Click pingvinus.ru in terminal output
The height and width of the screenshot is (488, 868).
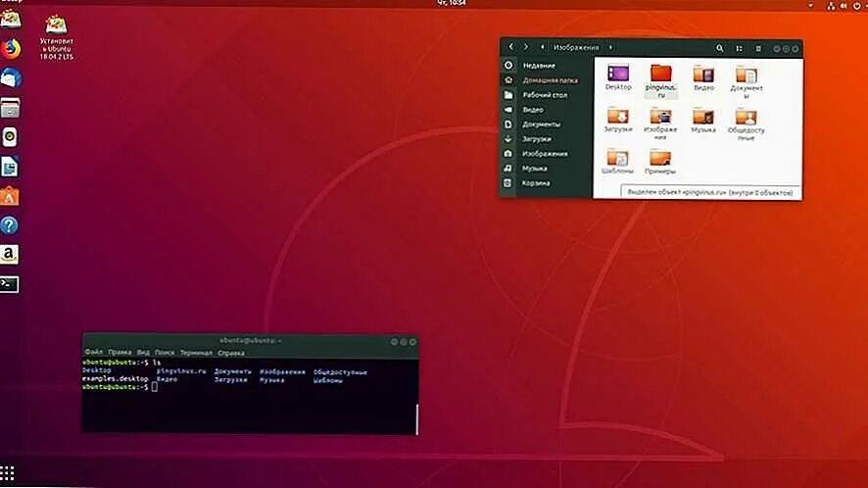[181, 371]
